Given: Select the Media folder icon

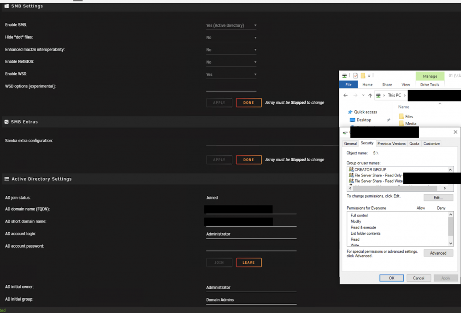Looking at the screenshot, I should [x=402, y=123].
